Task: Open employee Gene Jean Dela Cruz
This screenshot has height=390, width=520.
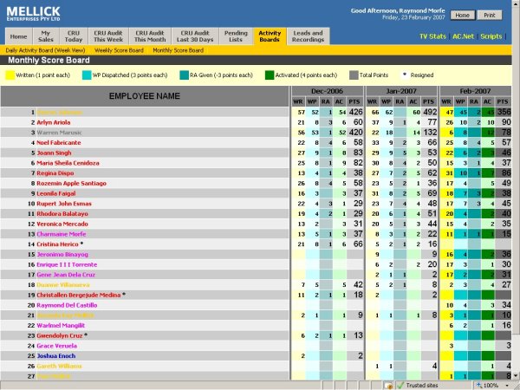Action: (x=66, y=275)
